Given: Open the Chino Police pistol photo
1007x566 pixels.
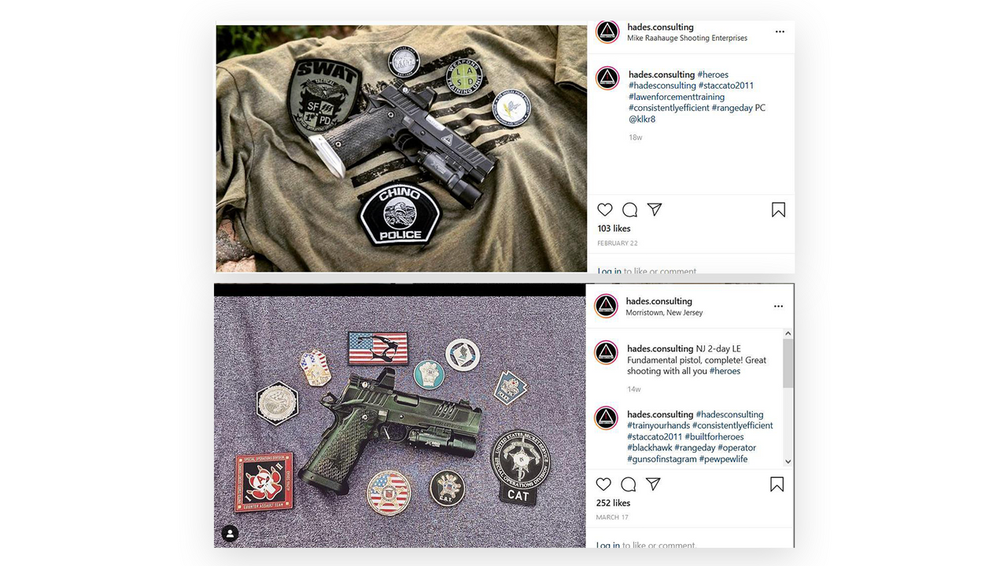Looking at the screenshot, I should click(401, 149).
